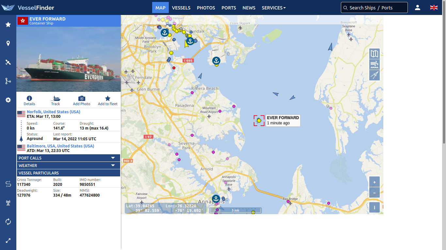Select the distance measuring divider tool

[374, 75]
